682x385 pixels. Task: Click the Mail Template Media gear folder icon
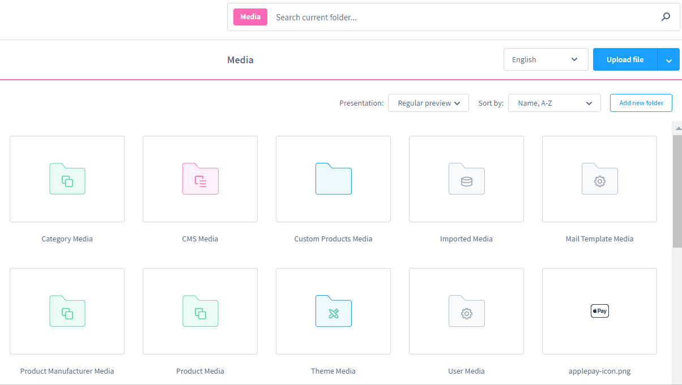click(x=599, y=179)
